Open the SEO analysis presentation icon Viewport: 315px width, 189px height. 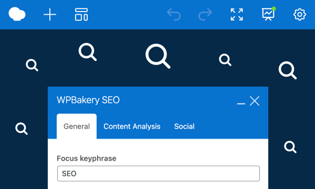(268, 14)
